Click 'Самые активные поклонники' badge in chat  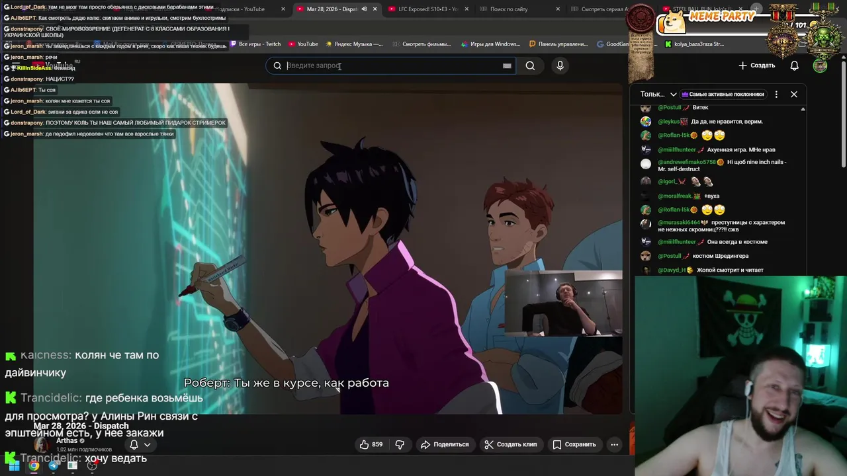click(723, 94)
